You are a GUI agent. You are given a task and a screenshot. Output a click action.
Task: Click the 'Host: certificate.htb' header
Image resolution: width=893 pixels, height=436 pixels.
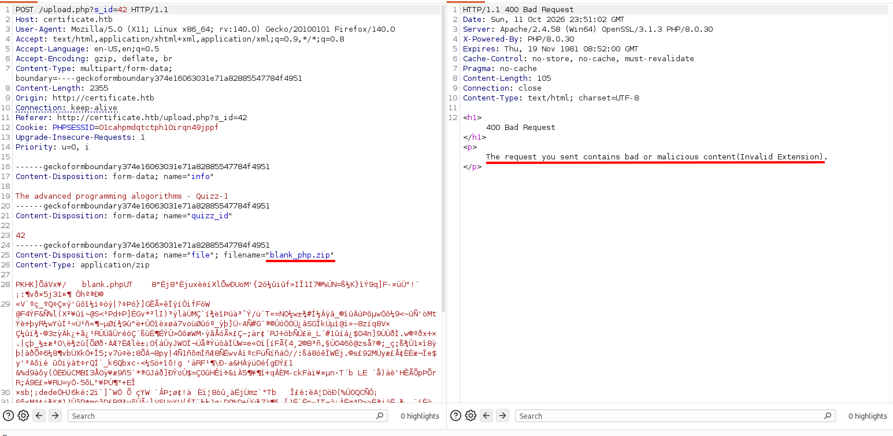tap(64, 20)
